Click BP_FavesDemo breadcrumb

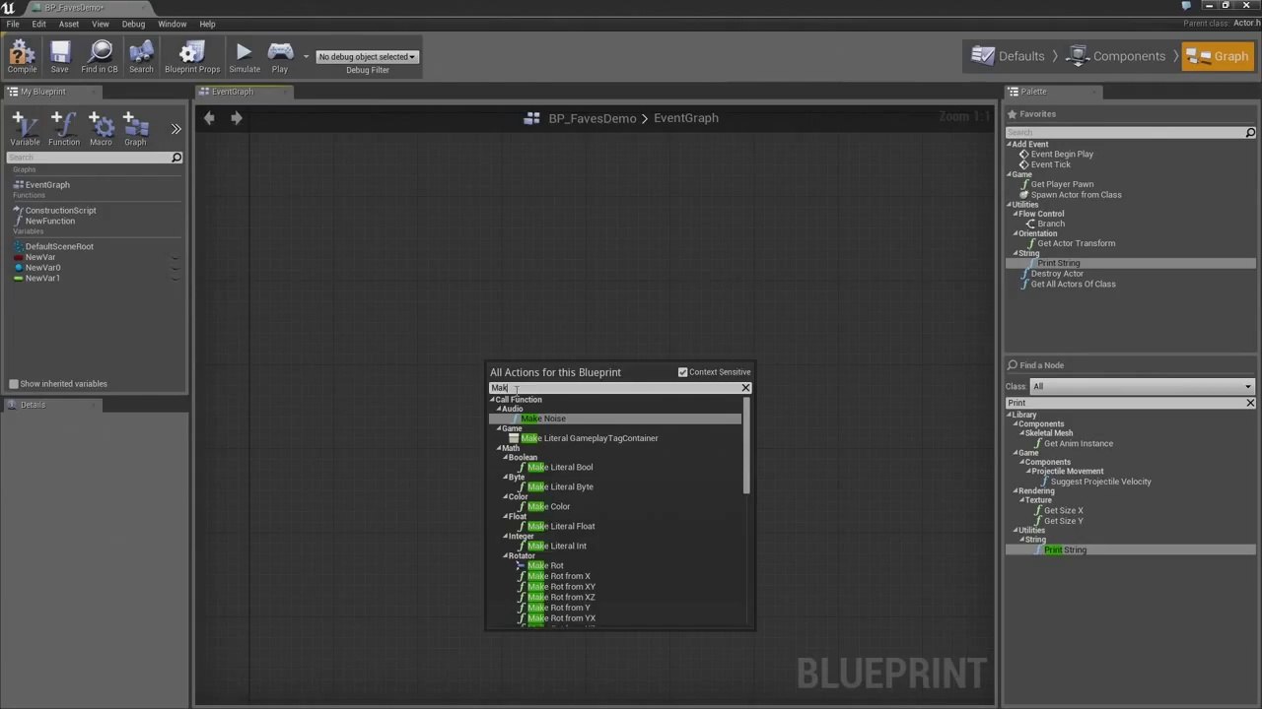(x=593, y=118)
